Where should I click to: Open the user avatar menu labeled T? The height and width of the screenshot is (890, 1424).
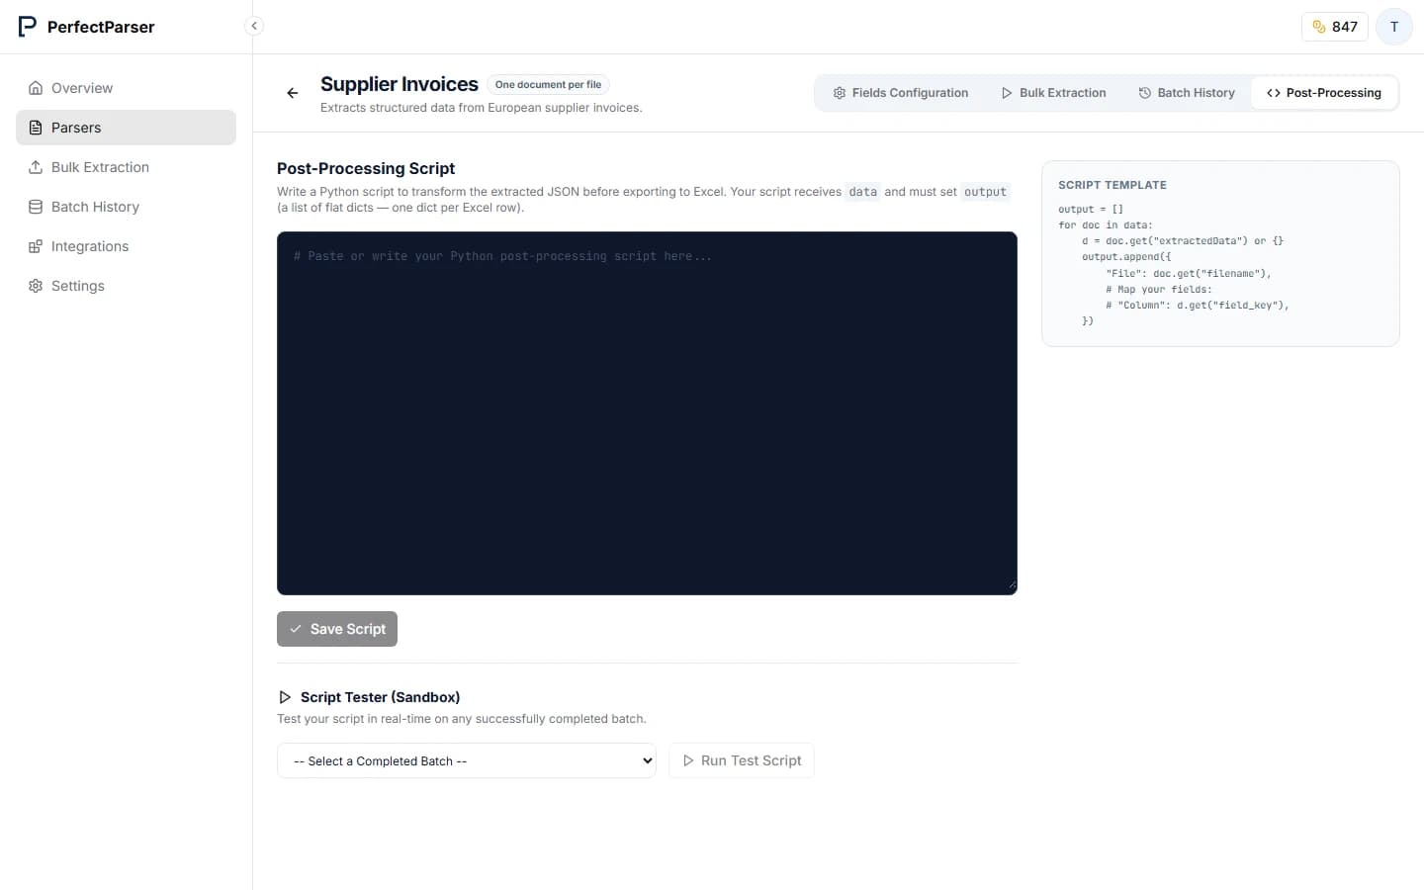click(1394, 27)
